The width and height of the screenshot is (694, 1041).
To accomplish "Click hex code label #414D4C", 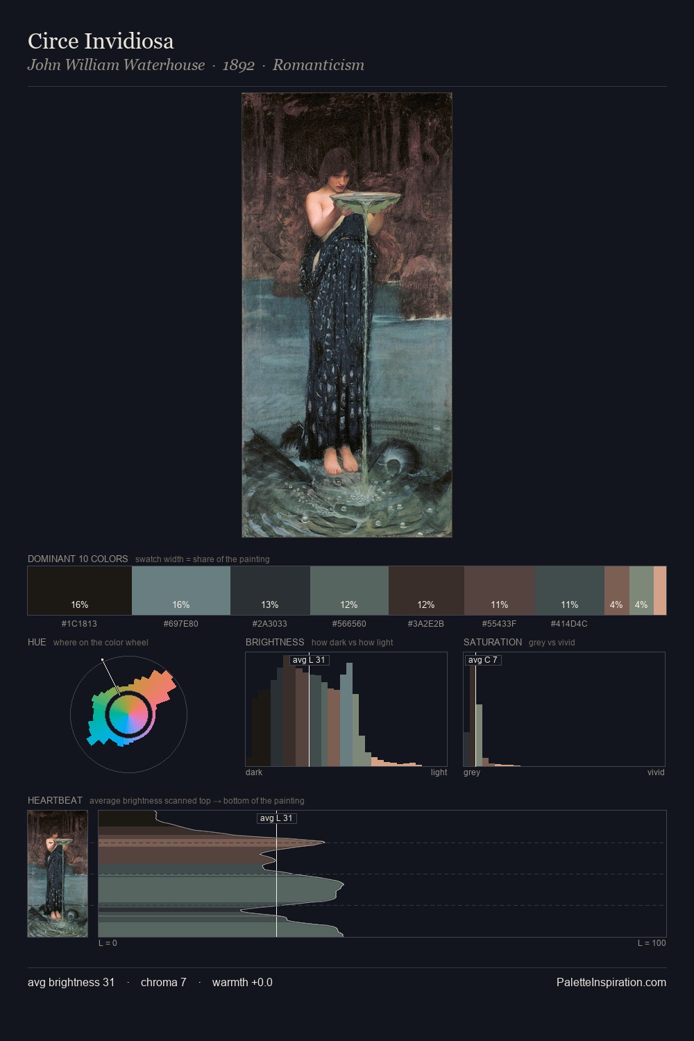I will [569, 623].
